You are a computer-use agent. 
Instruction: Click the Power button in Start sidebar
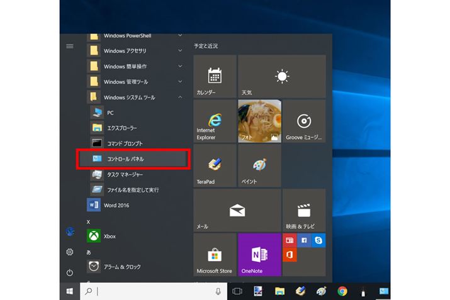point(70,272)
